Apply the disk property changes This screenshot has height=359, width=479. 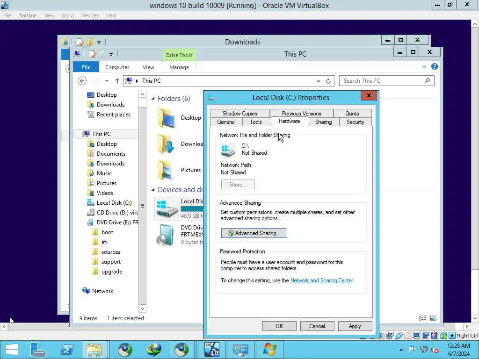point(355,326)
